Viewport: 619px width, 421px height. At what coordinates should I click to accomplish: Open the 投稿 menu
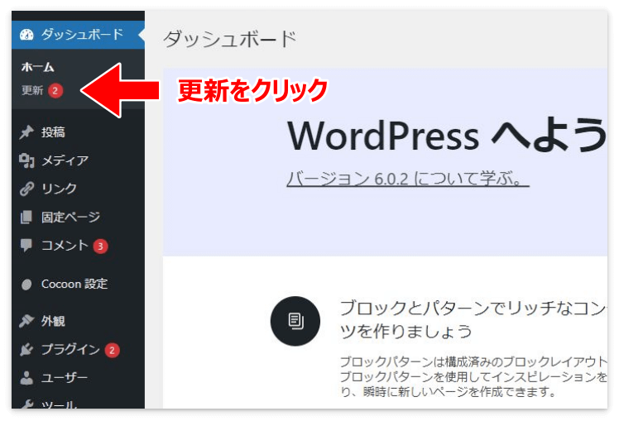[x=78, y=132]
